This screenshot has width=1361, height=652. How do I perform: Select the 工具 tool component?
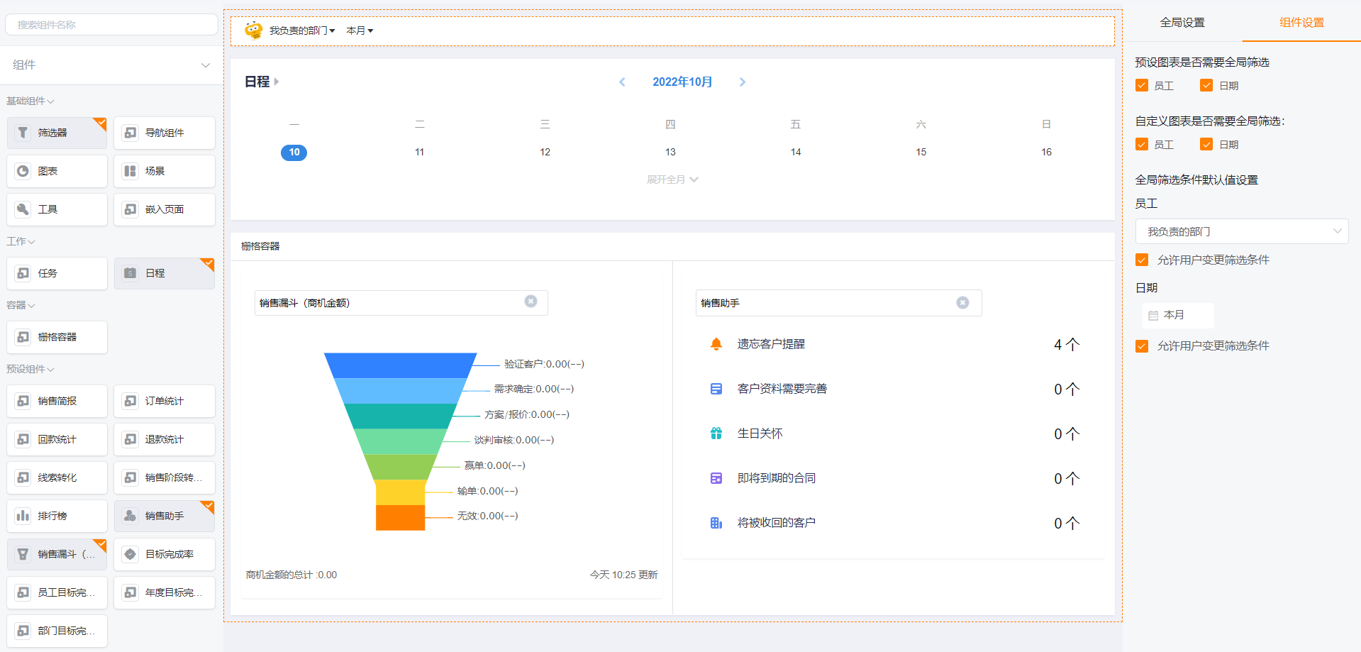(x=57, y=209)
